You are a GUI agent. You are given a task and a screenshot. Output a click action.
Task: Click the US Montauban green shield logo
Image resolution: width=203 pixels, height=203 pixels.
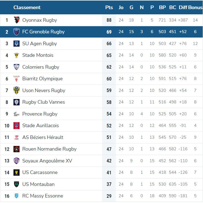[17, 184]
